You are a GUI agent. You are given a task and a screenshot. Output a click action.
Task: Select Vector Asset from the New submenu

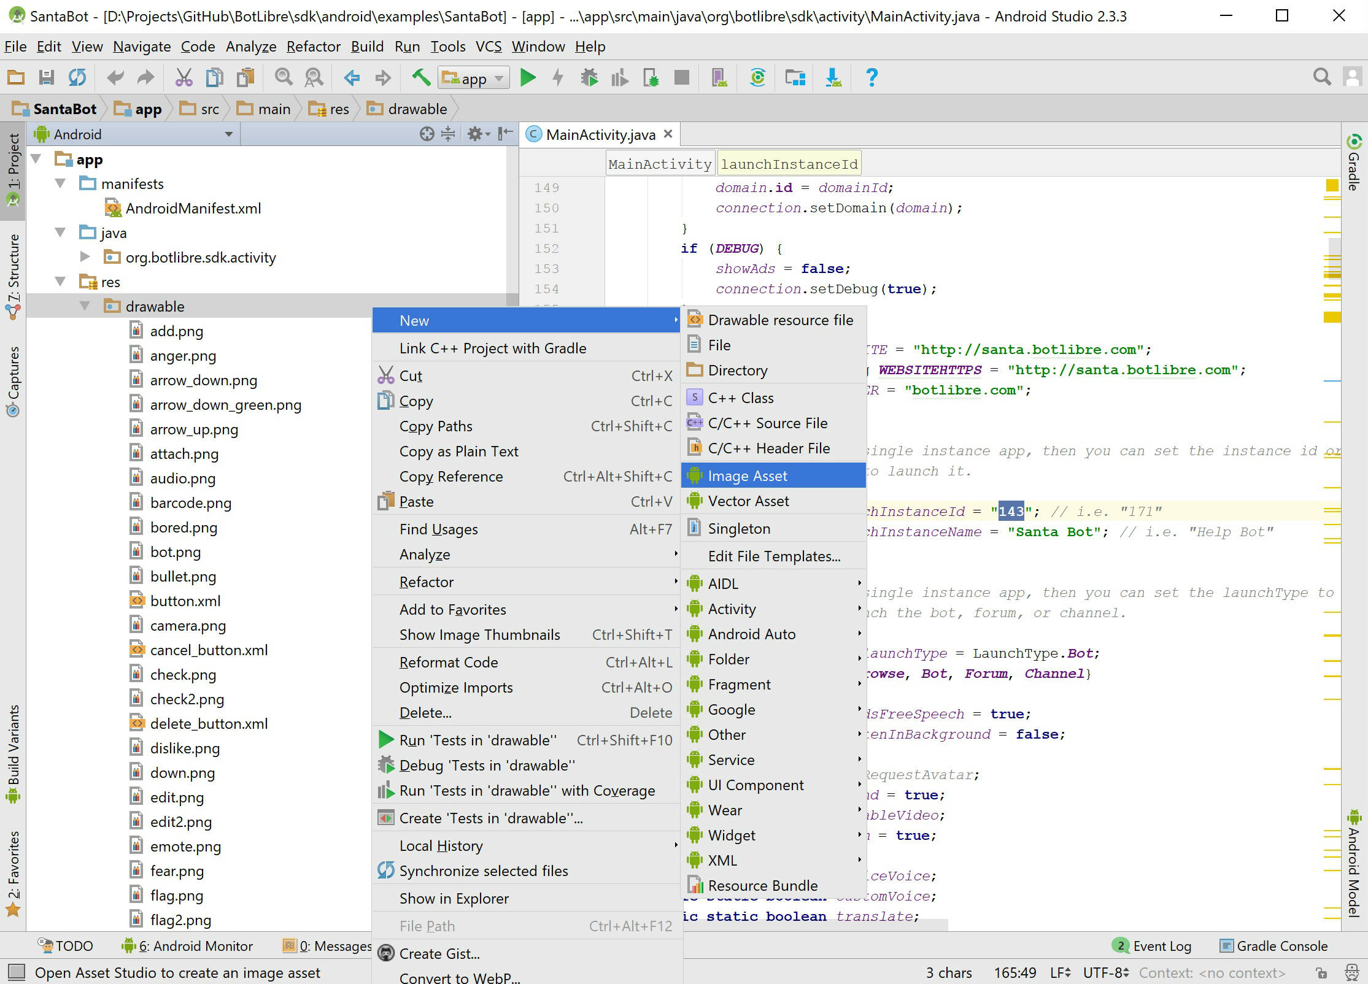[x=773, y=501]
